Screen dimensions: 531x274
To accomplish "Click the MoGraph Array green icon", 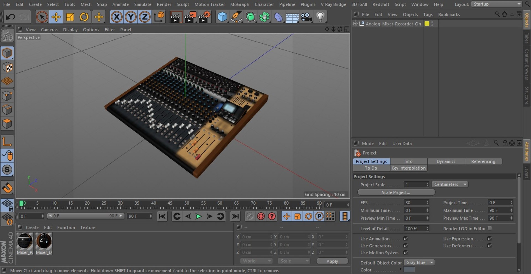I will point(264,17).
